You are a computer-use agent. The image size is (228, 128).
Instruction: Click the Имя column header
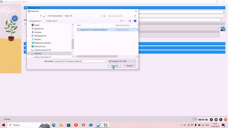(79, 25)
